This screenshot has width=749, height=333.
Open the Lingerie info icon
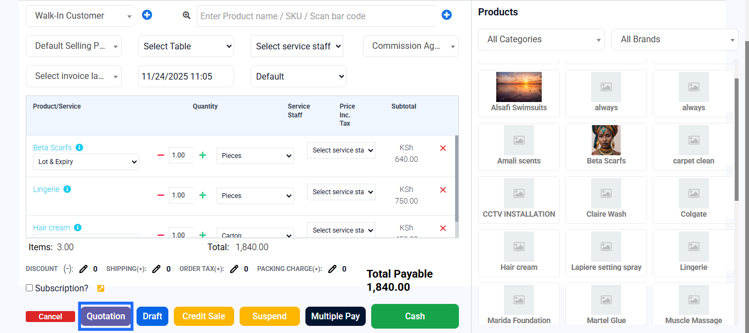67,189
